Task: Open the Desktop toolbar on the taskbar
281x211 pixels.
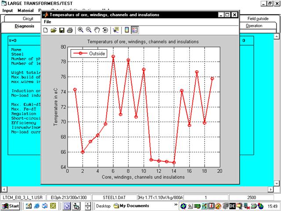Action: [x=103, y=206]
